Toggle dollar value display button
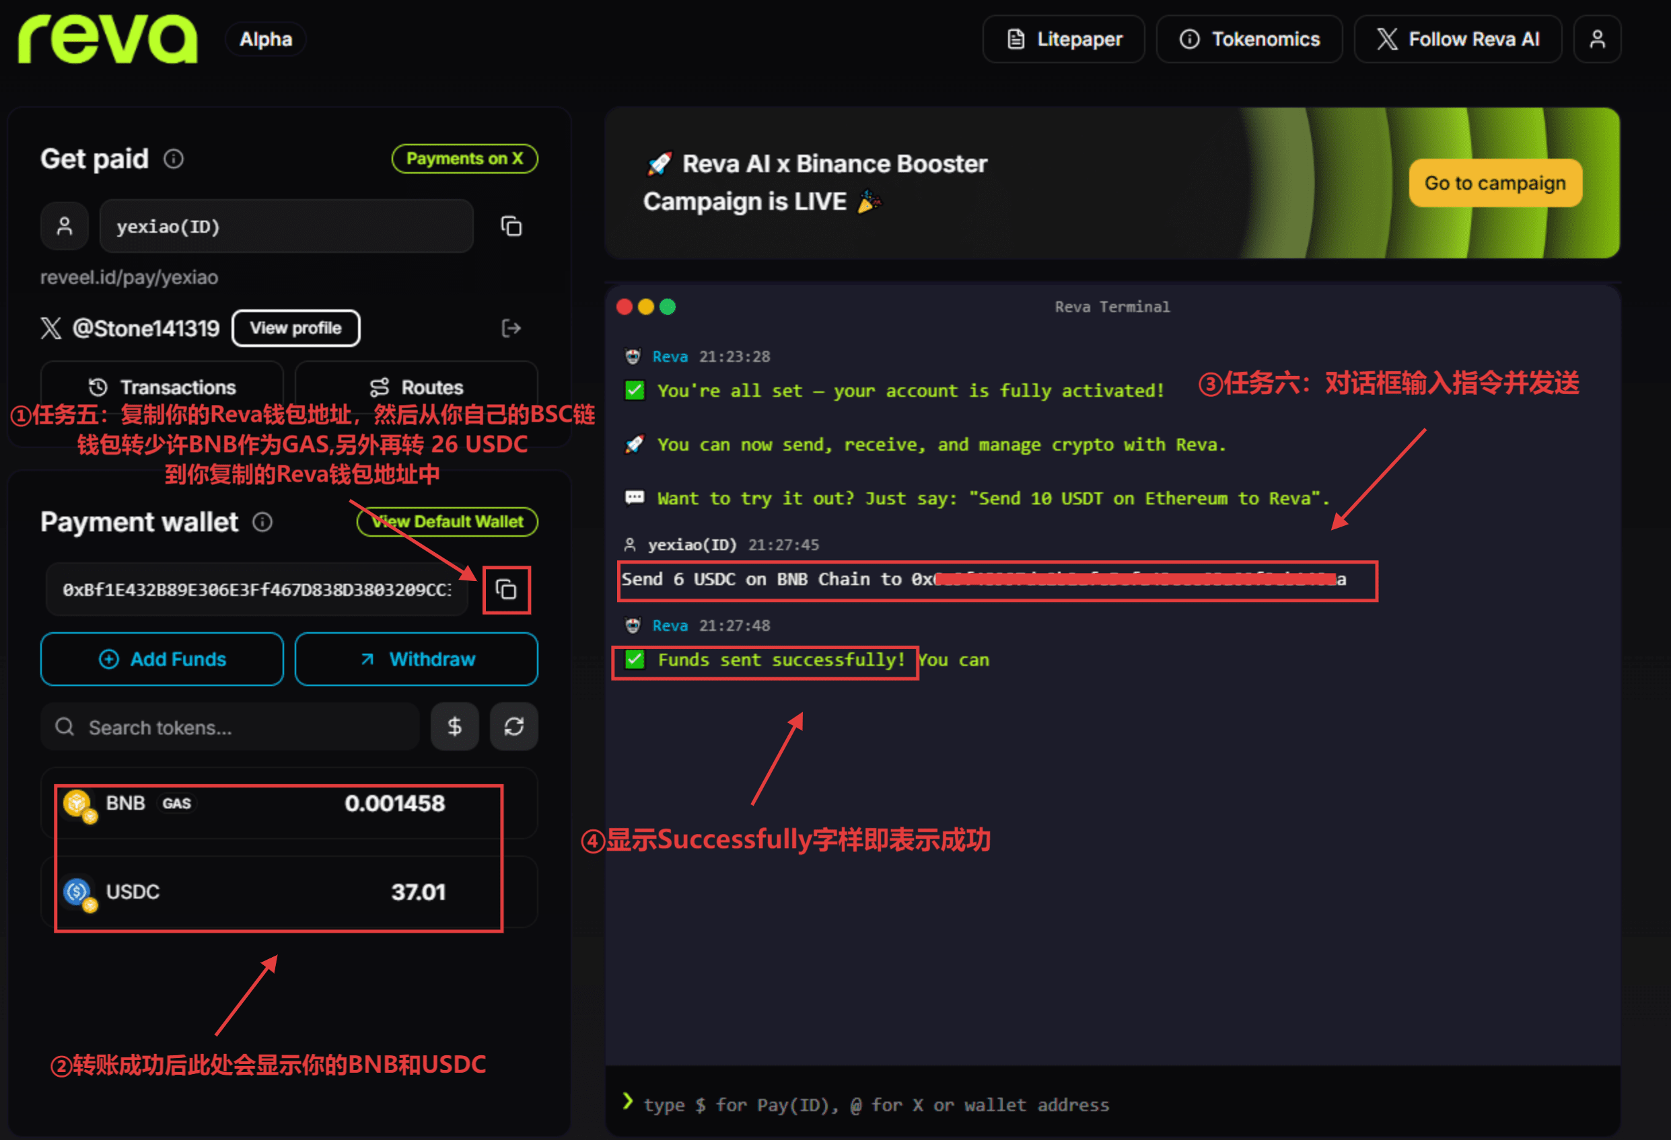The width and height of the screenshot is (1671, 1140). [x=454, y=726]
